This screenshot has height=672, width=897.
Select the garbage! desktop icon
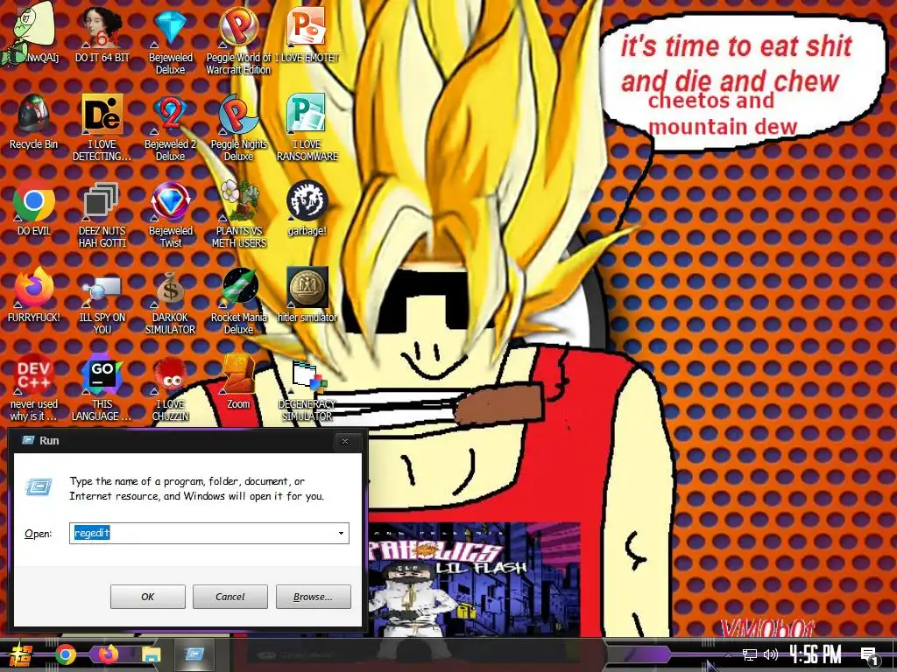click(x=307, y=208)
